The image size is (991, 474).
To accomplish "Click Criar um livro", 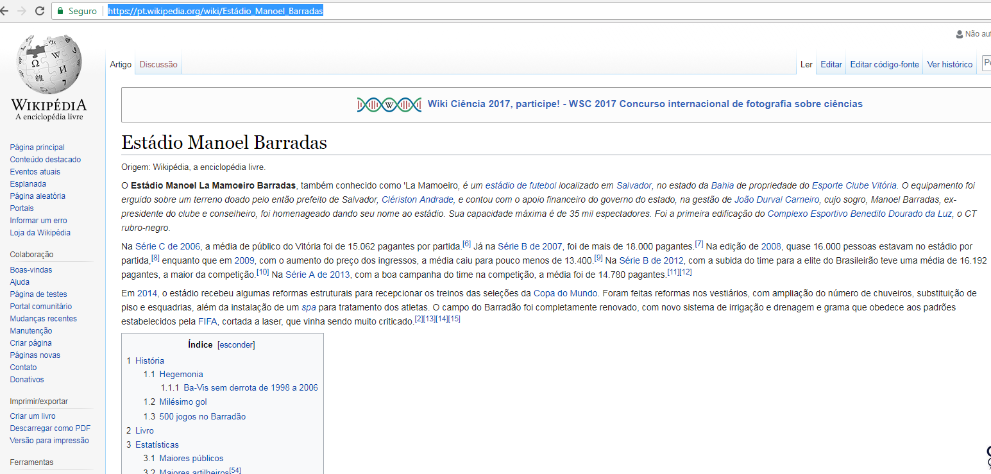I will coord(33,416).
